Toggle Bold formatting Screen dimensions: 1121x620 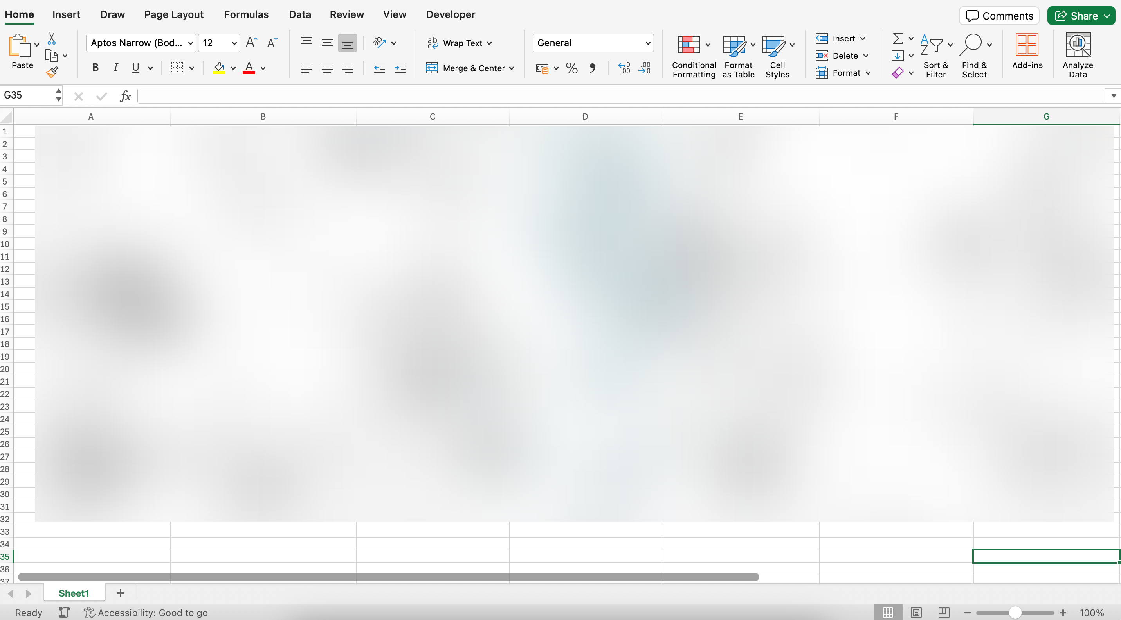click(95, 68)
